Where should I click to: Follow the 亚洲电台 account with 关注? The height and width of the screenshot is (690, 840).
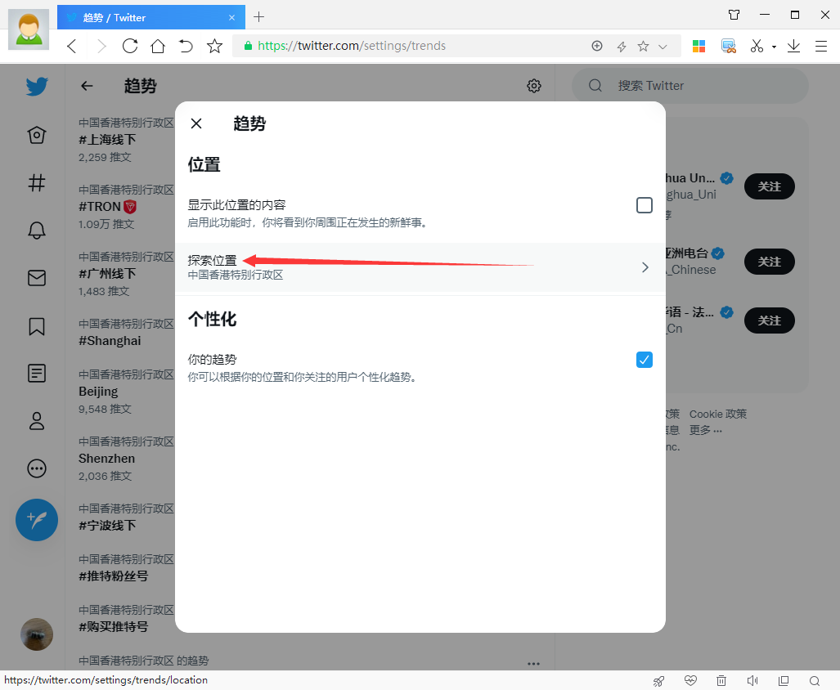tap(770, 262)
